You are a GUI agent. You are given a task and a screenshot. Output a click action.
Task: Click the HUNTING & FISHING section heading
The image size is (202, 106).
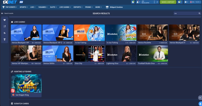pos(22,72)
